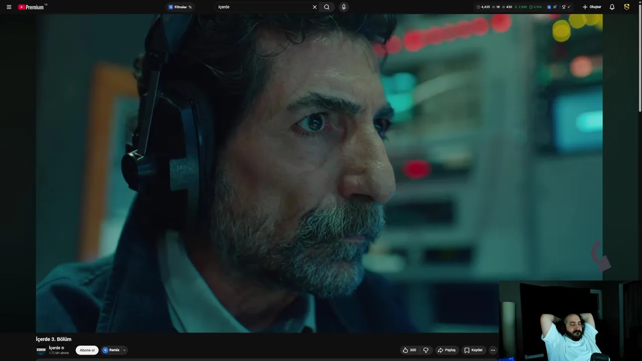Open the blue extension icon in stats bar

pos(549,7)
